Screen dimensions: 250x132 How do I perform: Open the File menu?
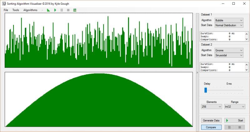pyautogui.click(x=6, y=10)
